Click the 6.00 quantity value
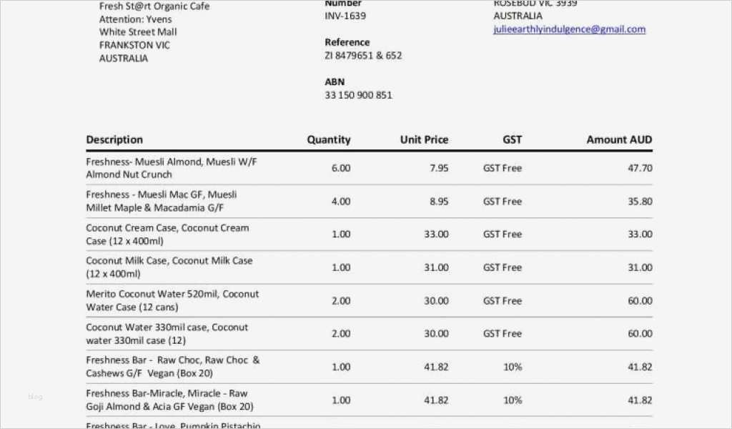Image resolution: width=732 pixels, height=429 pixels. [x=341, y=168]
